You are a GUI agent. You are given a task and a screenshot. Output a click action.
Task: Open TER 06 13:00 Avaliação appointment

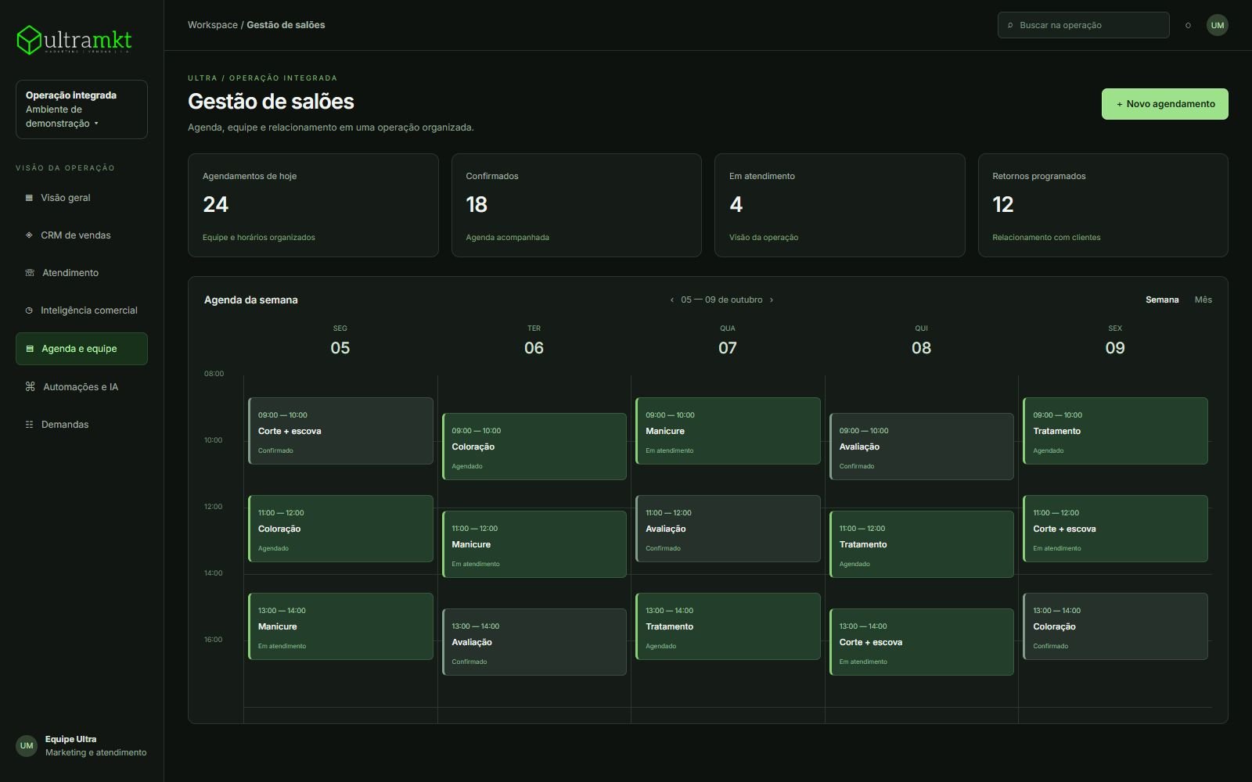tap(534, 642)
